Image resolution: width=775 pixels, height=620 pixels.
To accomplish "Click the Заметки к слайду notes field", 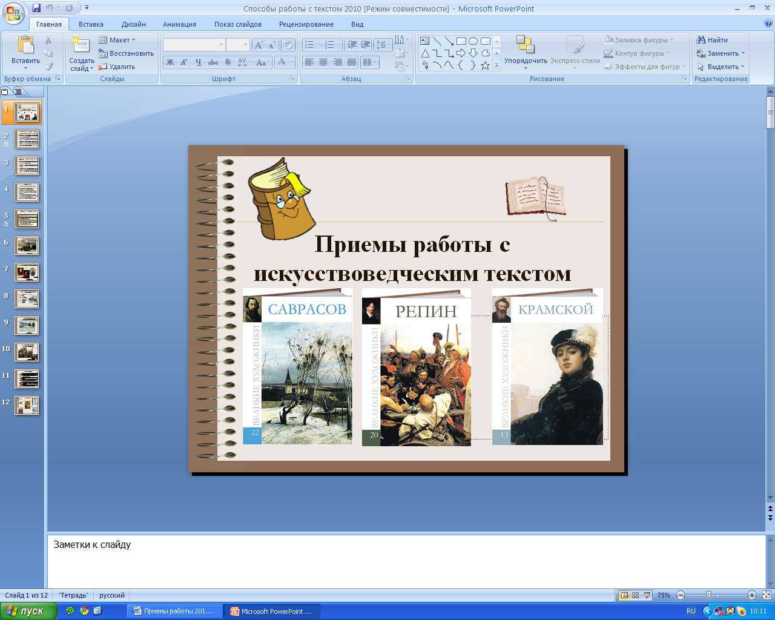I will point(406,561).
